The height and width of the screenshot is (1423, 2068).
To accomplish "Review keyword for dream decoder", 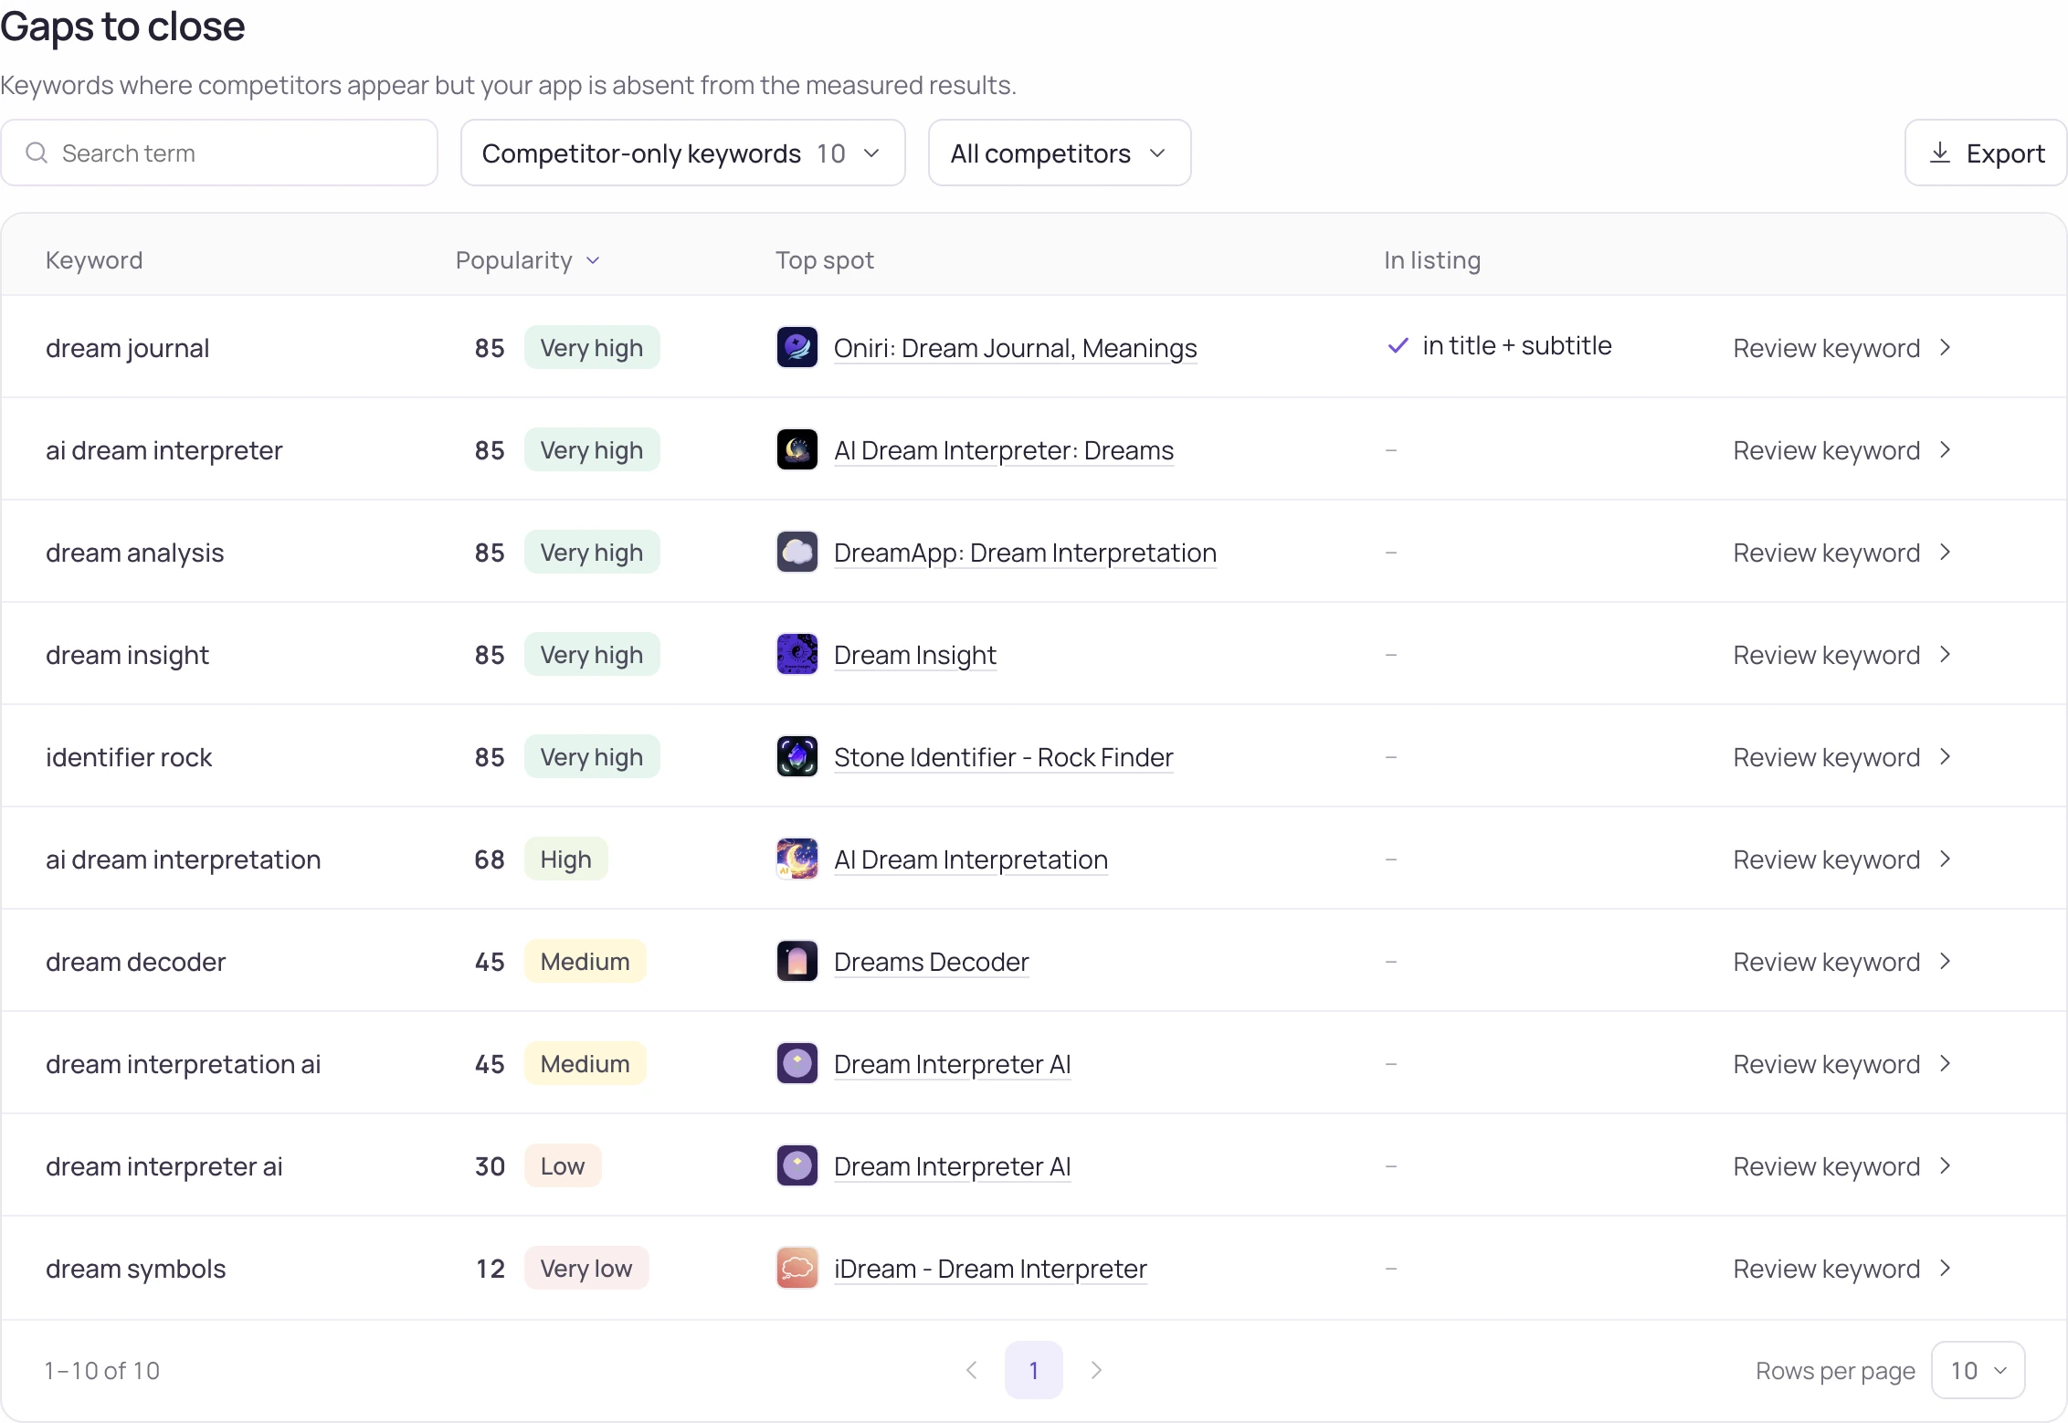I will (1841, 962).
